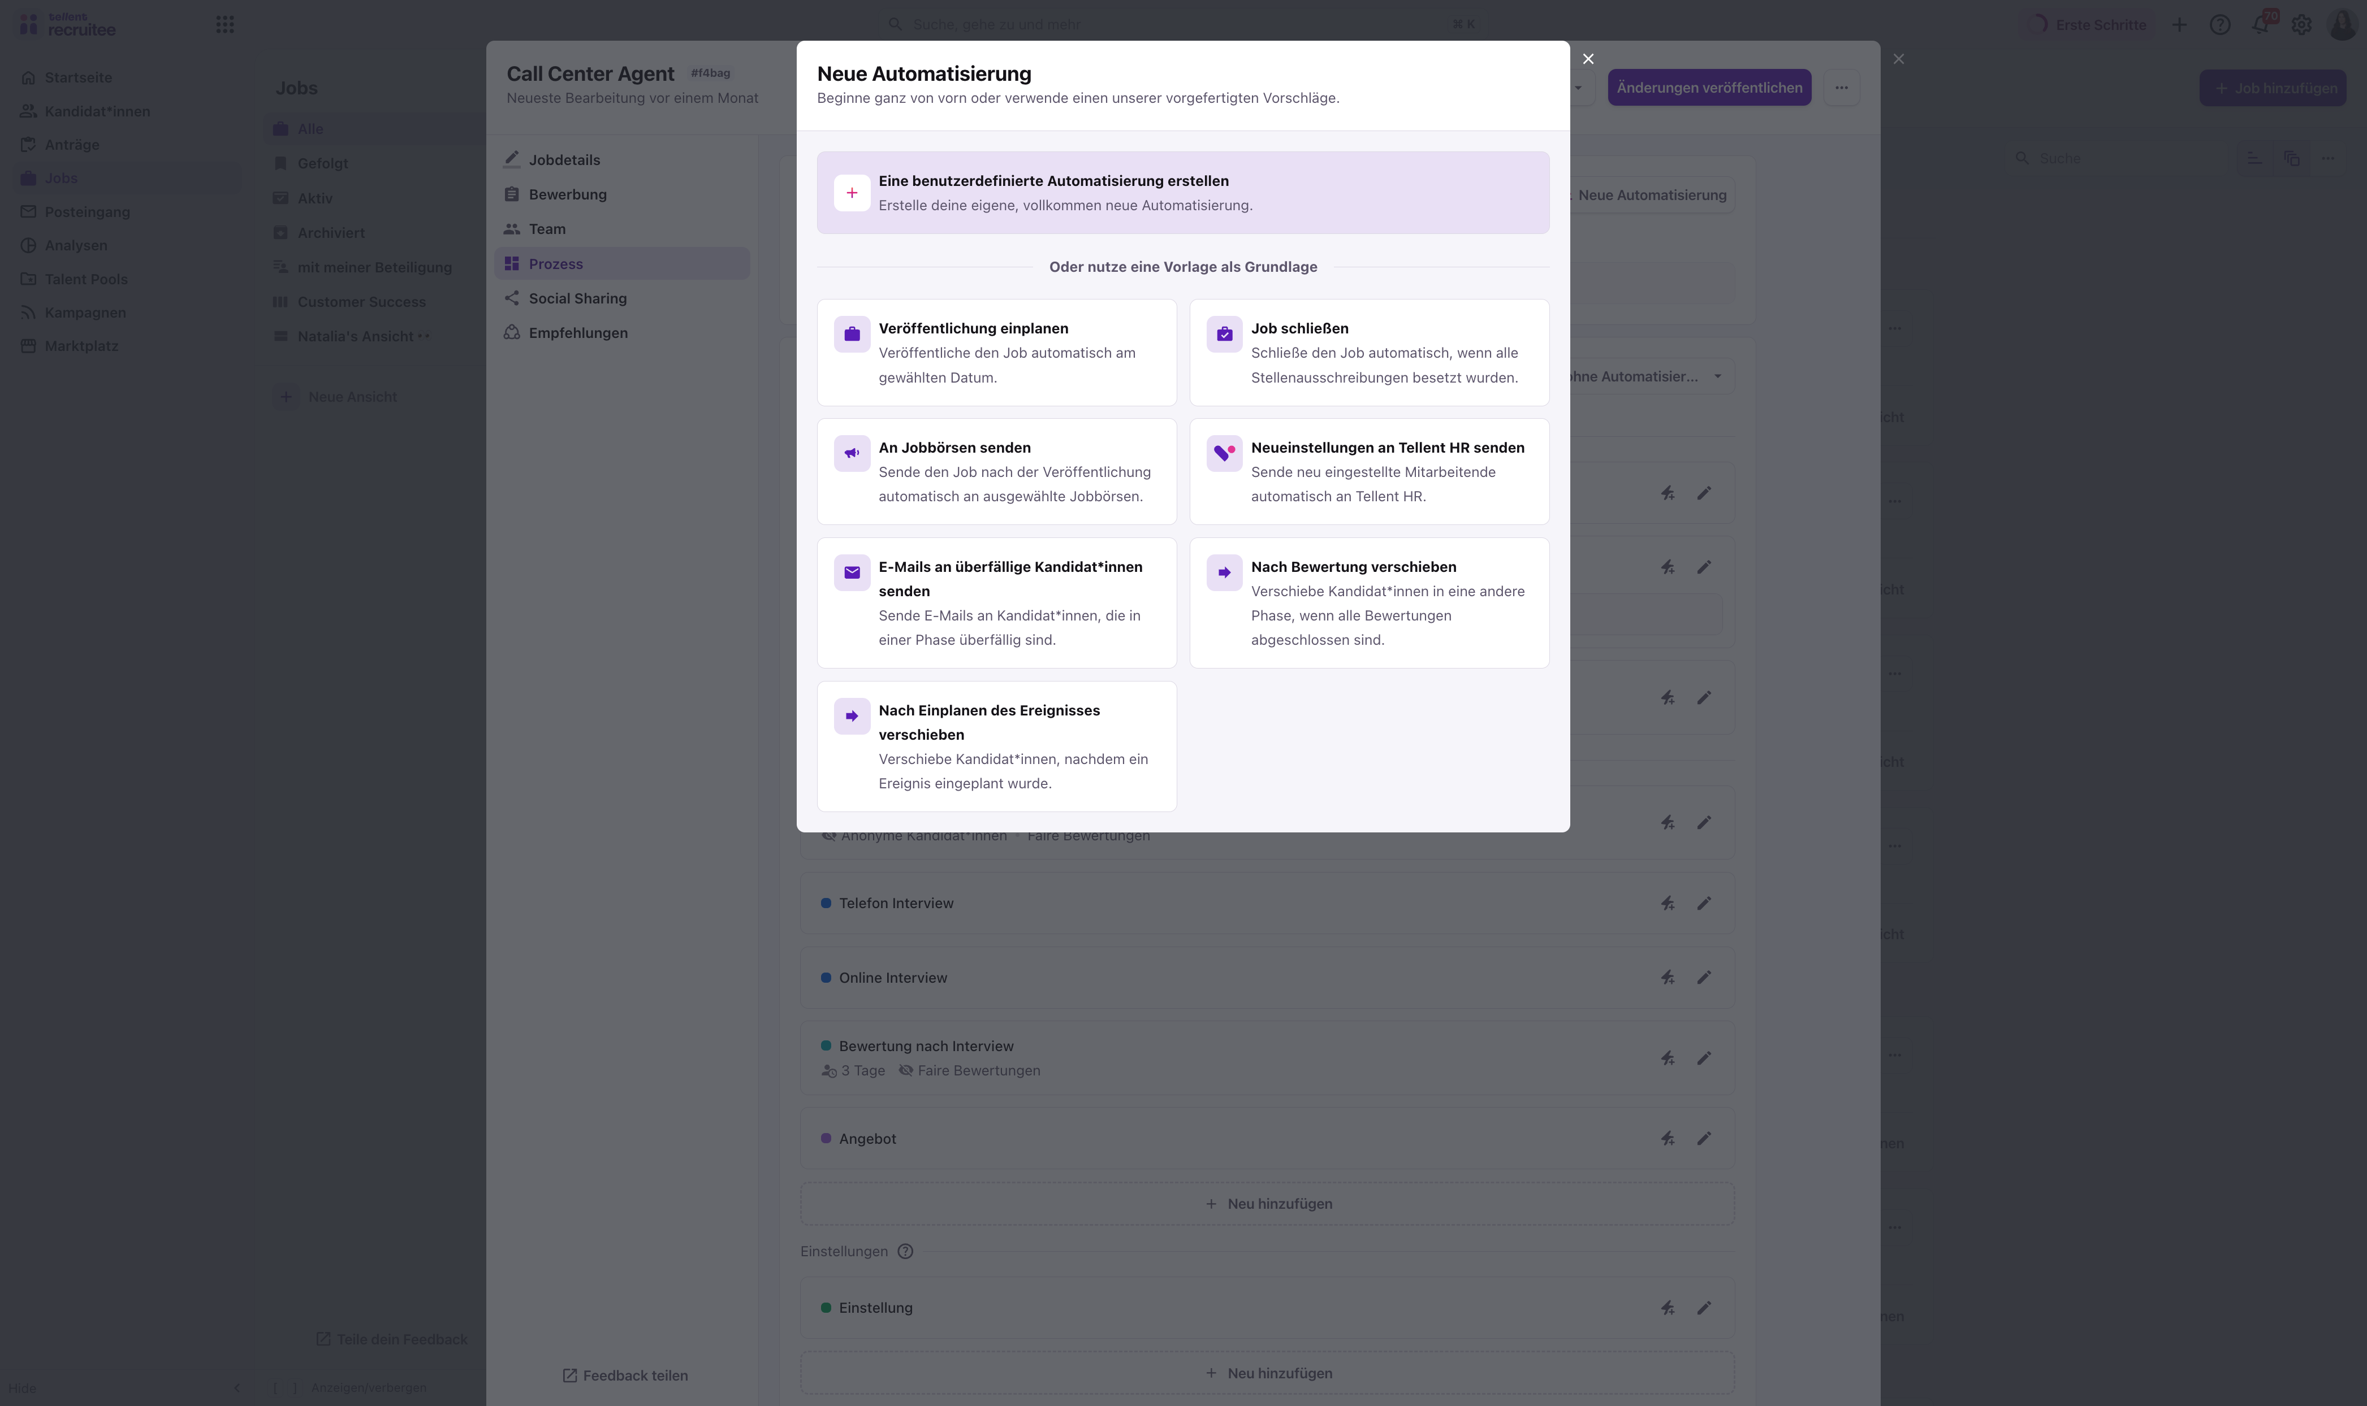2367x1406 pixels.
Task: Edit the Angebot stage with the pencil icon
Action: click(x=1704, y=1138)
